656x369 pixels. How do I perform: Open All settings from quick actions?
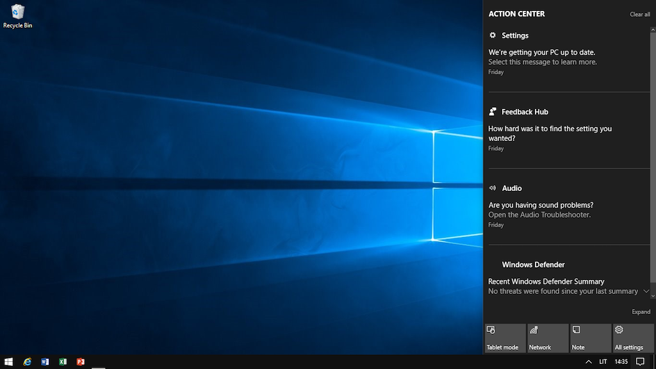click(632, 338)
